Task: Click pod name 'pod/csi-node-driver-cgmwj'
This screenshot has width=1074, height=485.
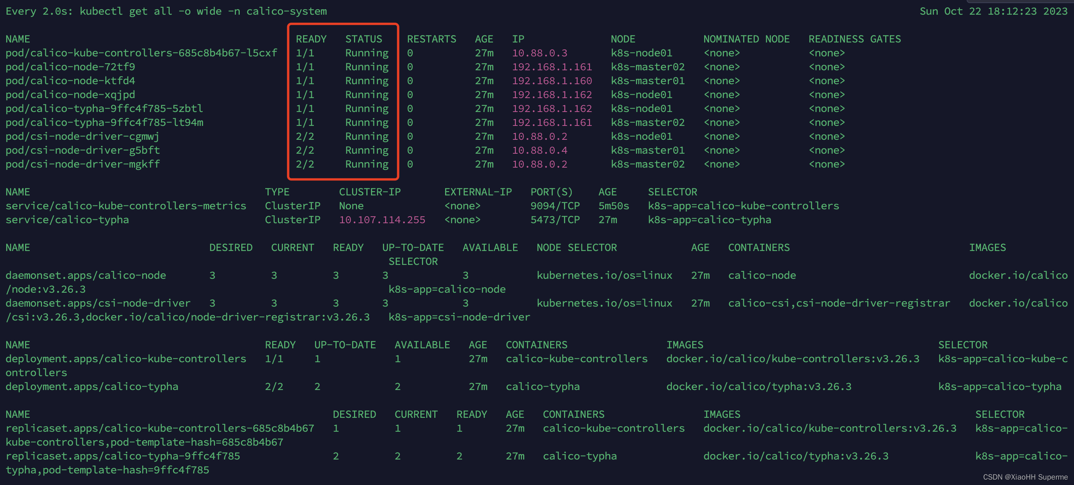Action: (x=83, y=136)
